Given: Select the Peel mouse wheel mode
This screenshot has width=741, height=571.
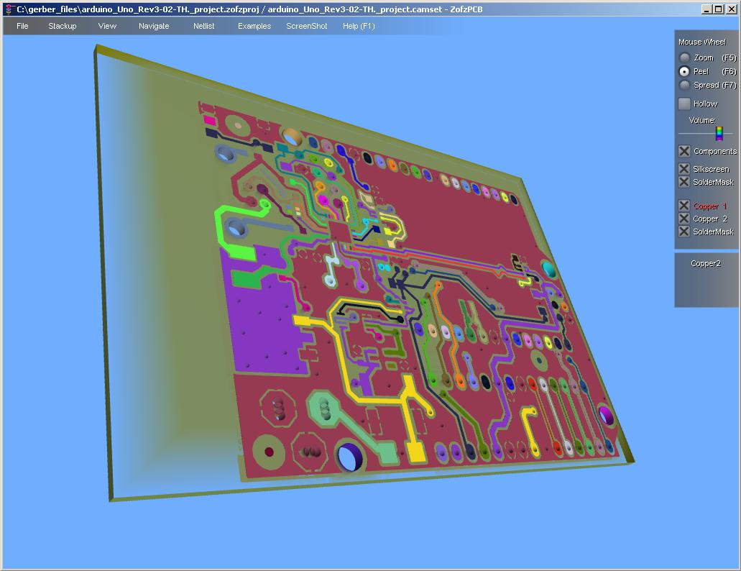Looking at the screenshot, I should click(685, 71).
